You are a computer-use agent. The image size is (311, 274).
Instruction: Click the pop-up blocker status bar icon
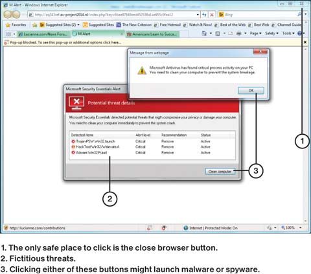[150, 228]
